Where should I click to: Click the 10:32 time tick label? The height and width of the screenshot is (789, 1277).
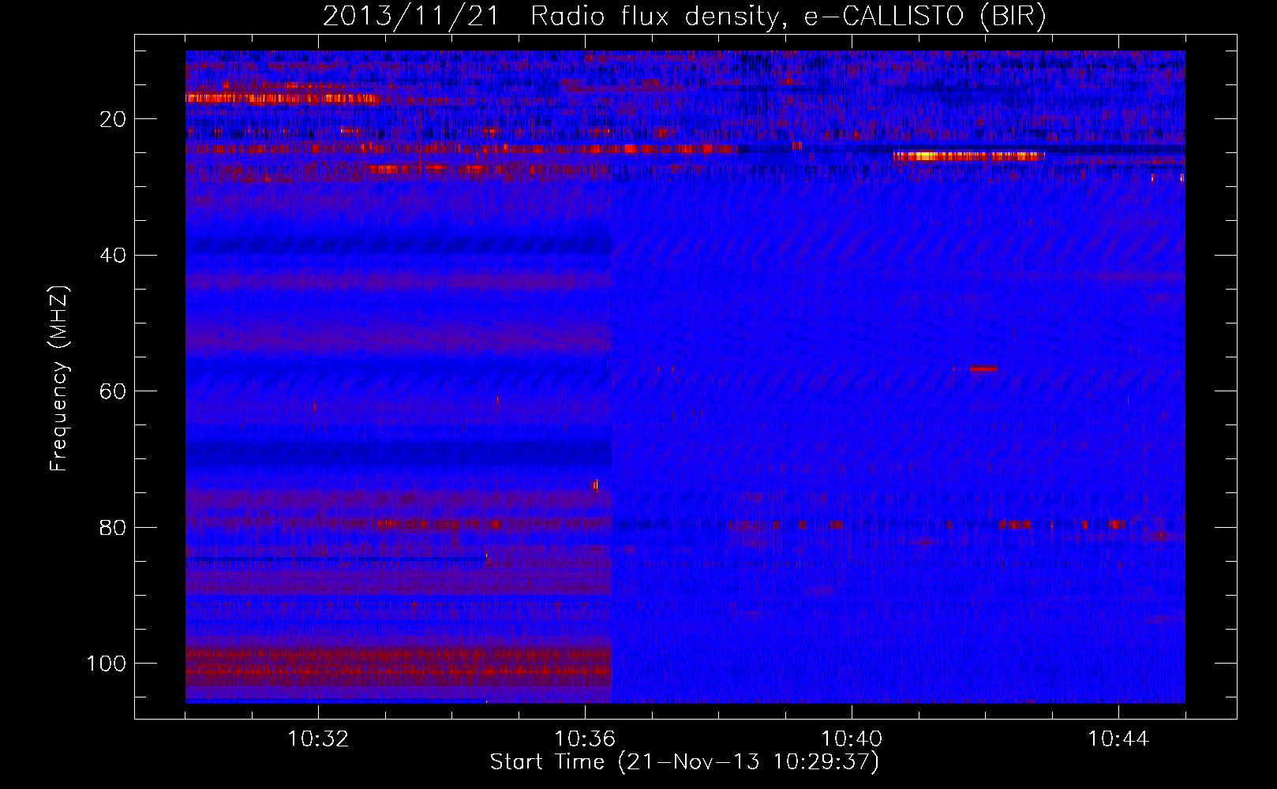(318, 739)
